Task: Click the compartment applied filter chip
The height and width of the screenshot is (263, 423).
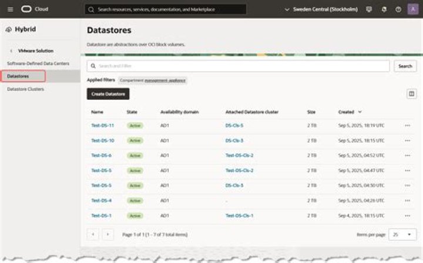Action: (153, 80)
